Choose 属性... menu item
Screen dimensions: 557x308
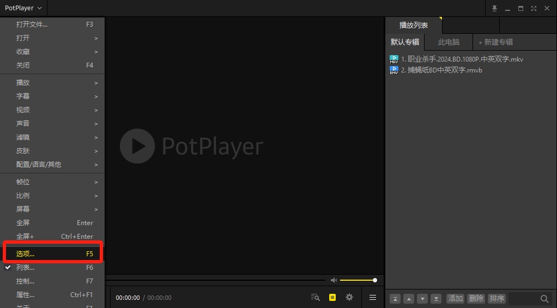(x=52, y=295)
